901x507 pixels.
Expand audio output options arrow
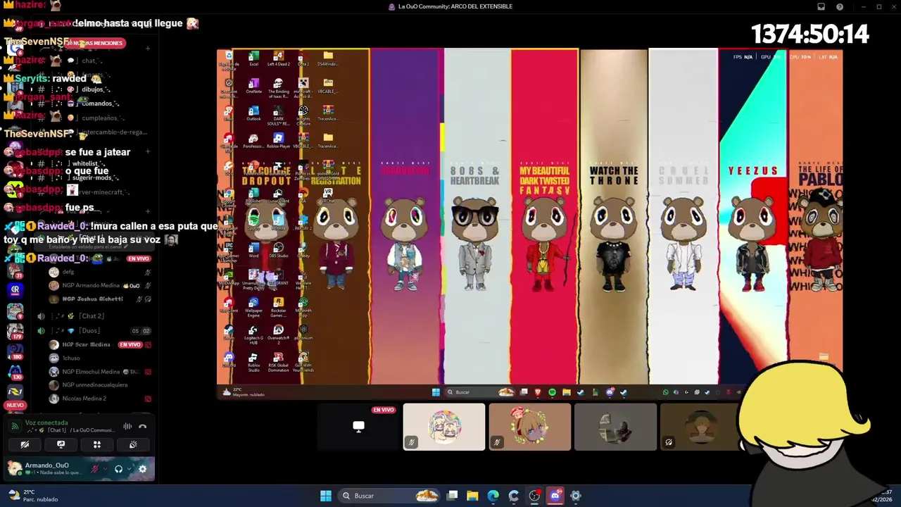click(x=129, y=469)
